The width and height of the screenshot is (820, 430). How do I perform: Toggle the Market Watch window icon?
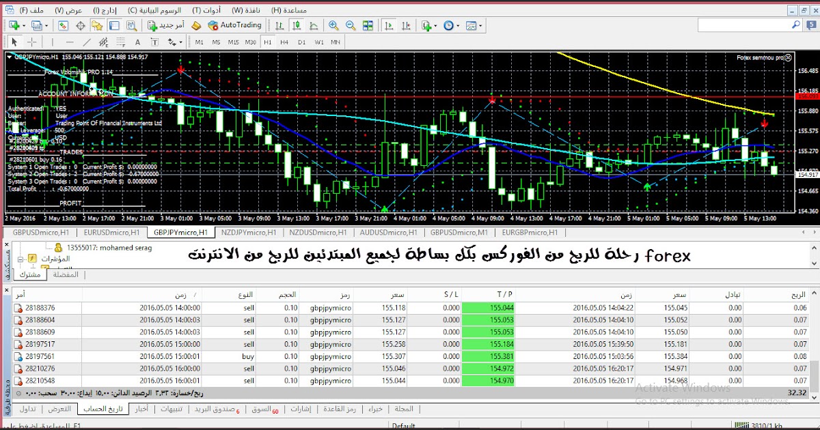click(64, 25)
